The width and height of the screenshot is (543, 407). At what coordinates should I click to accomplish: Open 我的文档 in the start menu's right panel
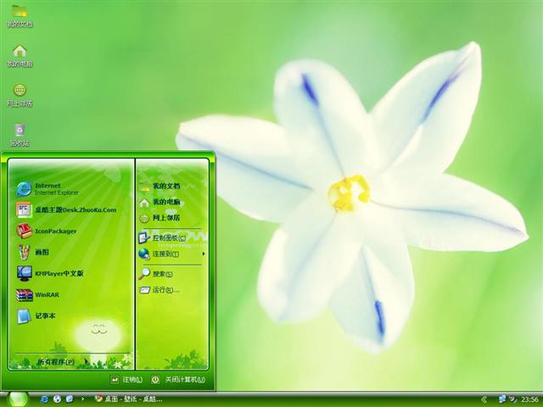click(x=160, y=187)
